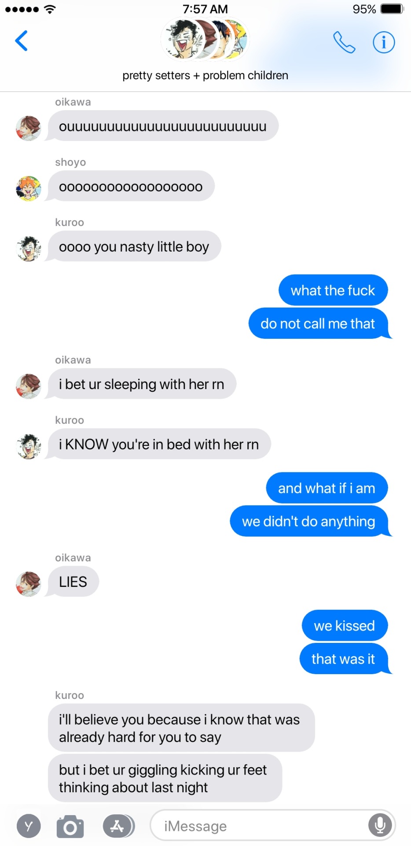411x846 pixels.
Task: Tap the group name pretty setters + problem children
Action: (x=205, y=75)
